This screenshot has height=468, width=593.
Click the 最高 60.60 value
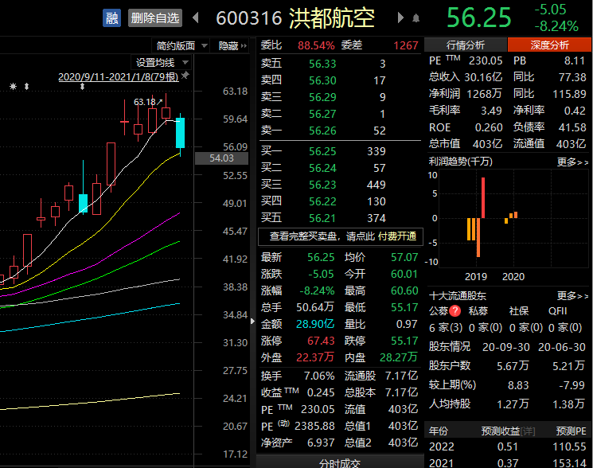[404, 291]
